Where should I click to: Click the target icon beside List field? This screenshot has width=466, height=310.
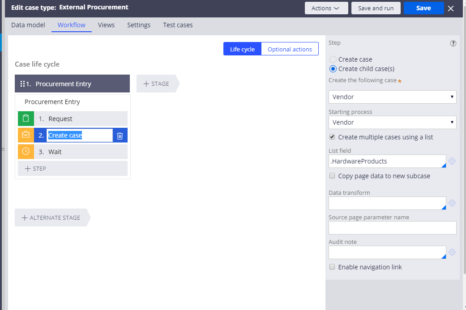point(452,161)
